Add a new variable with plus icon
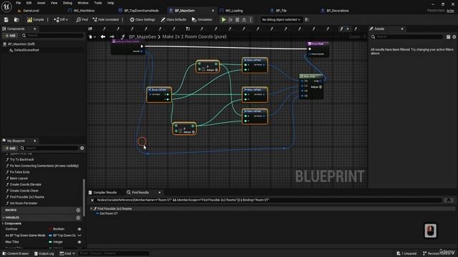This screenshot has height=257, width=458. [78, 218]
